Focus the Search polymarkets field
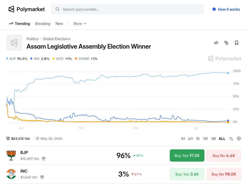Screen dimensions: 247x184 point(127,9)
